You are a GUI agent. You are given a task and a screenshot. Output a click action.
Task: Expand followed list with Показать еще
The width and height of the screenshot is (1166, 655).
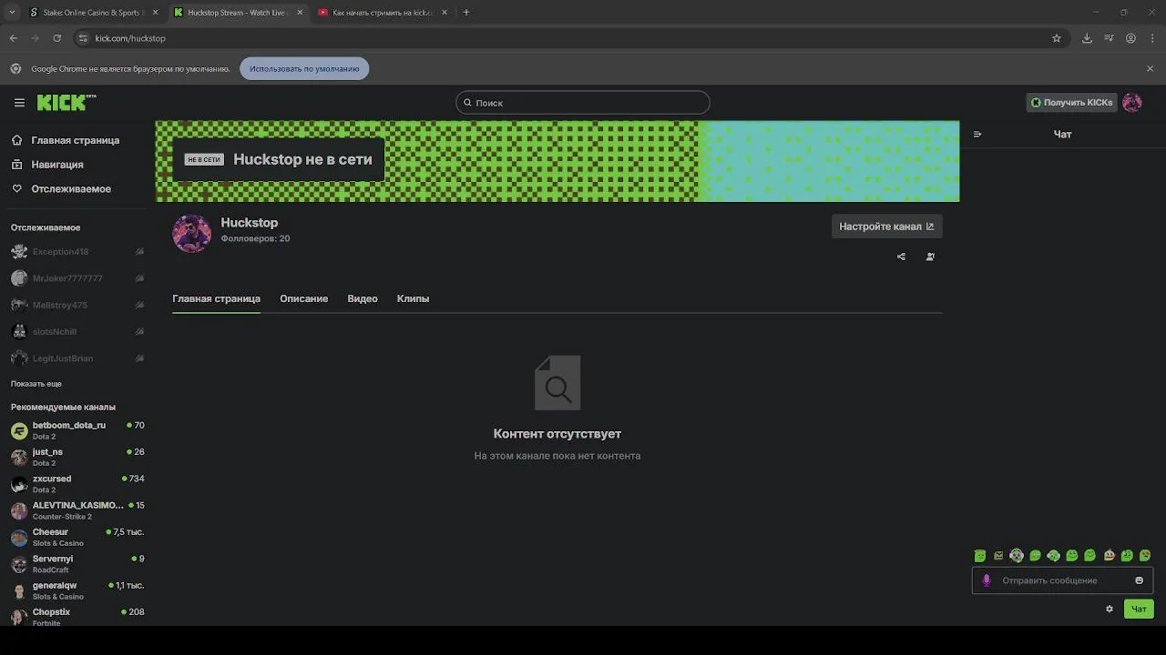click(36, 384)
